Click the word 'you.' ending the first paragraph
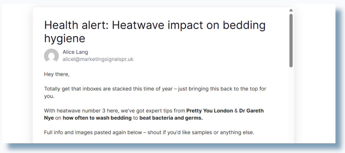This screenshot has width=345, height=153. coord(49,96)
